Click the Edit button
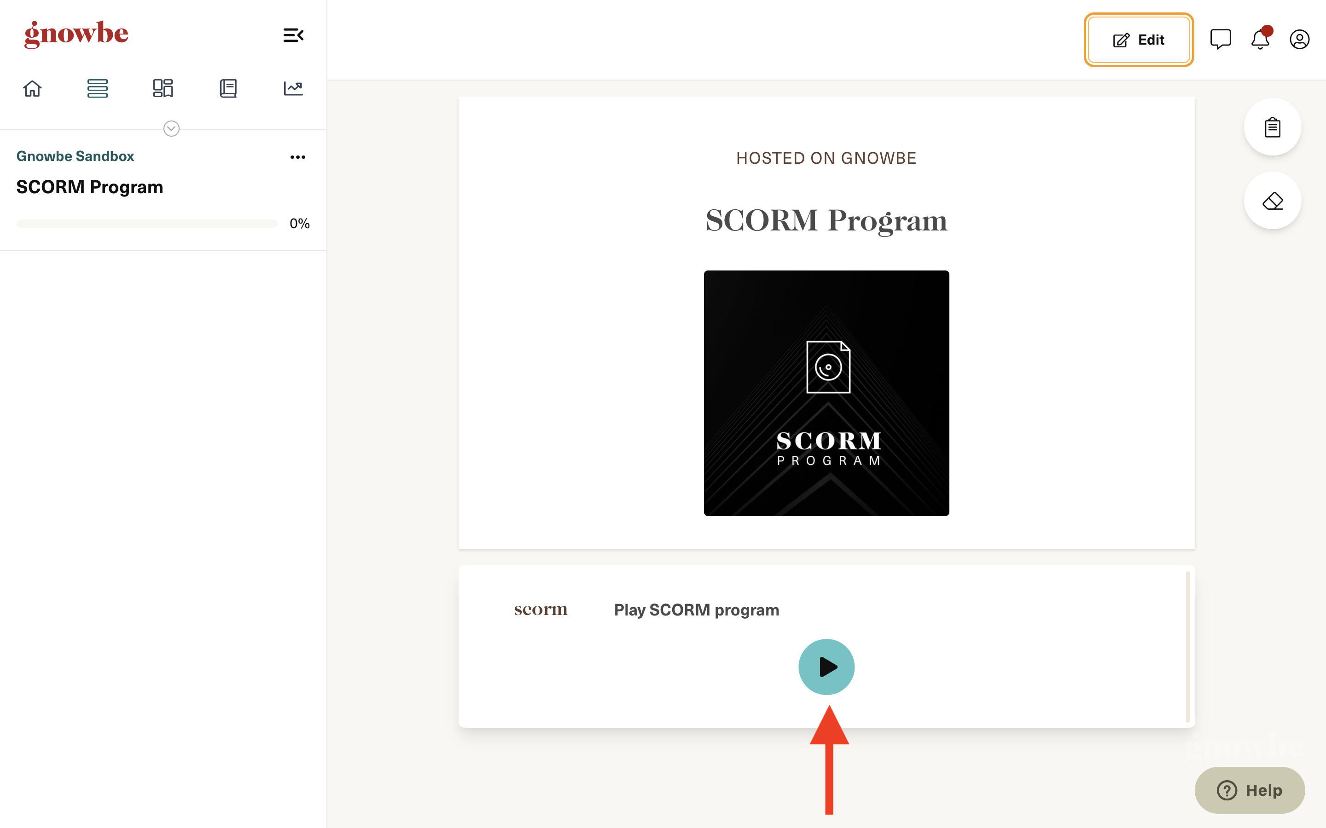The height and width of the screenshot is (828, 1326). 1139,40
